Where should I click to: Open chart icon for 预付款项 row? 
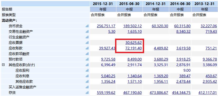point(87,59)
